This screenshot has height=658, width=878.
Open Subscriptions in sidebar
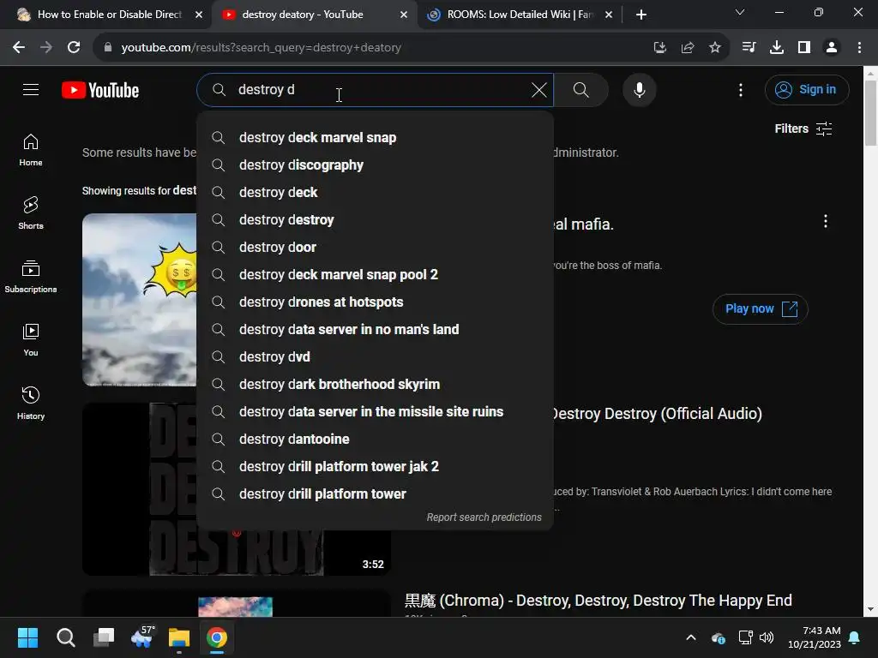(x=31, y=277)
